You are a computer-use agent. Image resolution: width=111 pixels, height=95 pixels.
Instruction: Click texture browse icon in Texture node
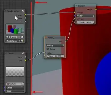pos(8,84)
